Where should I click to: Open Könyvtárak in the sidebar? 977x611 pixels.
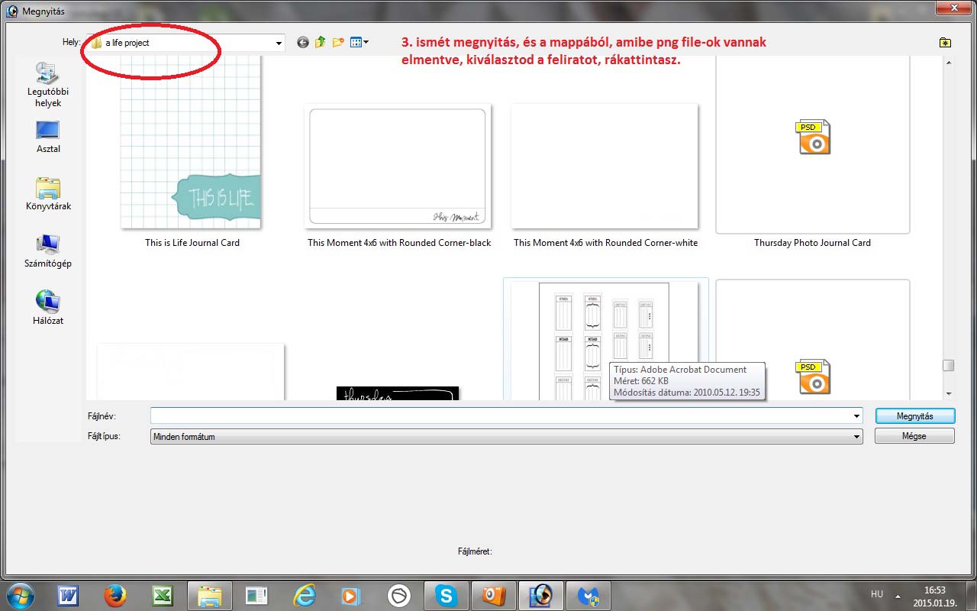tap(47, 194)
